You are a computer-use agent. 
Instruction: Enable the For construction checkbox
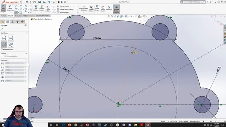[x=6, y=56]
